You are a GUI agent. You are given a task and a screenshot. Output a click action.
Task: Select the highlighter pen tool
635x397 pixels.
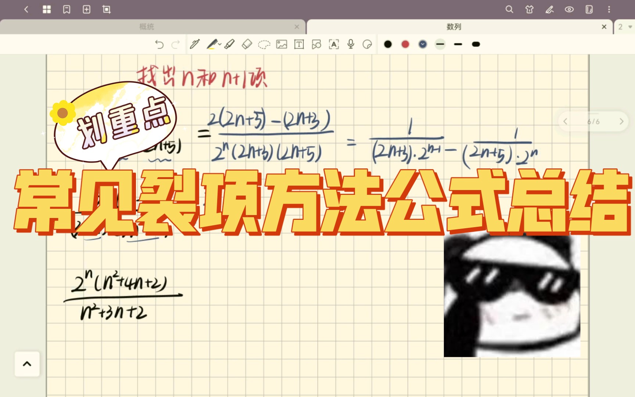pyautogui.click(x=212, y=44)
